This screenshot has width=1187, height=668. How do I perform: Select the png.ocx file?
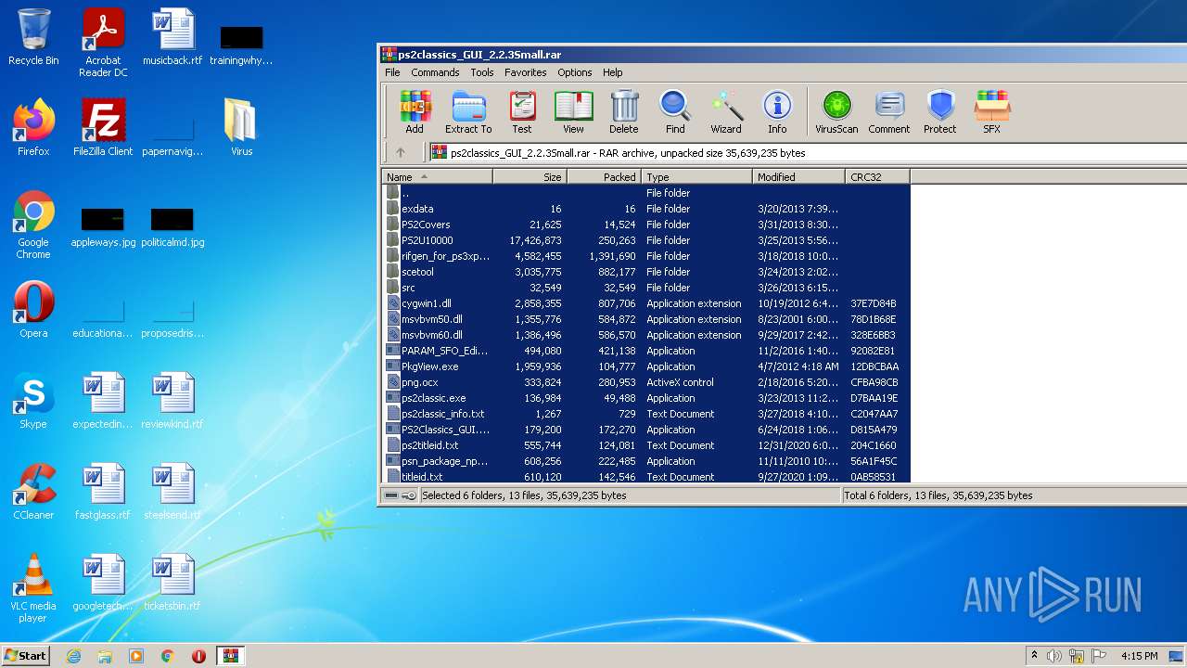click(x=646, y=382)
